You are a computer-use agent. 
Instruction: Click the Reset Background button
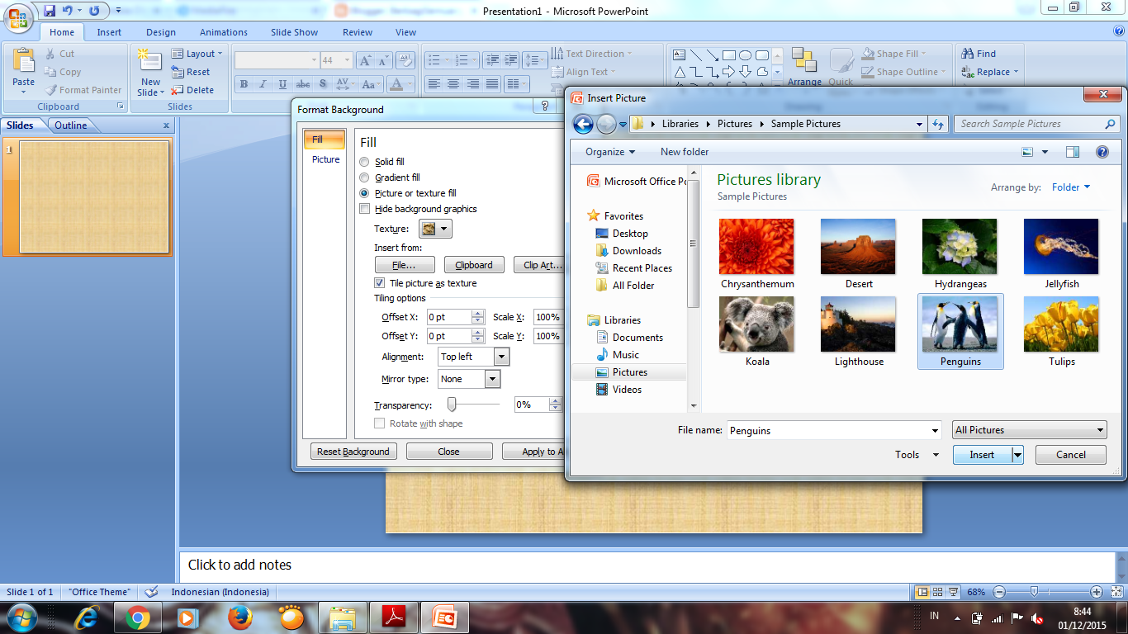(353, 452)
